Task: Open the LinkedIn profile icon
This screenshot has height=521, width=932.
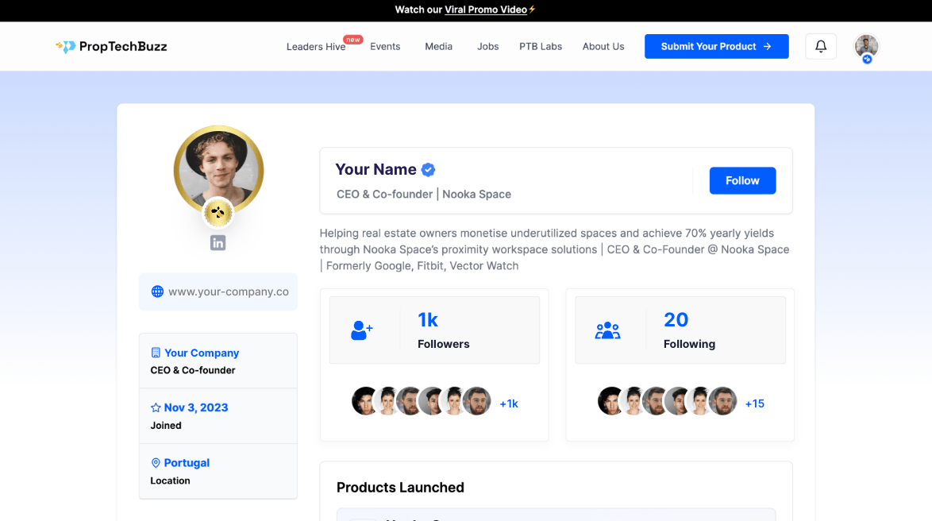Action: pyautogui.click(x=218, y=243)
